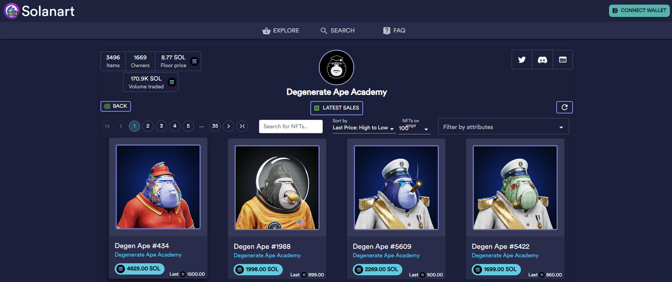This screenshot has width=672, height=282.
Task: Click the 4625.00 SOL price badge
Action: 140,269
